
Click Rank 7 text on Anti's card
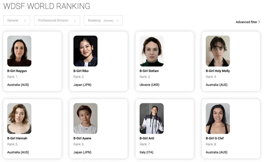[x=145, y=144]
